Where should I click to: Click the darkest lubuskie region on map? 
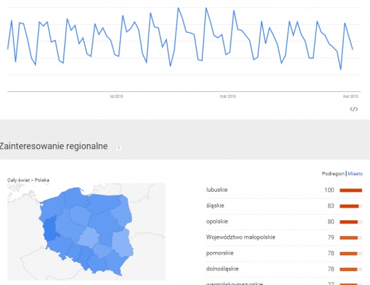point(50,229)
